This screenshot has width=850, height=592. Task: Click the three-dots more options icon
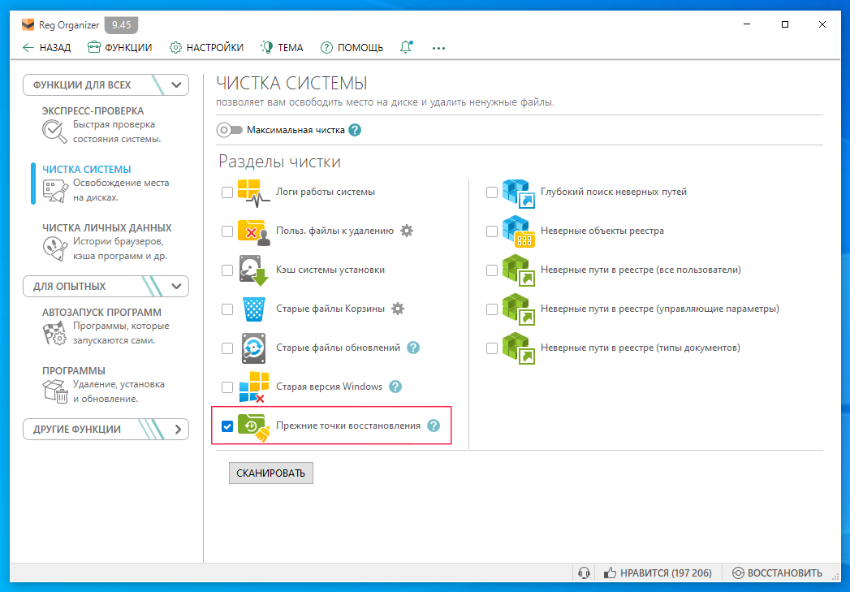point(439,48)
